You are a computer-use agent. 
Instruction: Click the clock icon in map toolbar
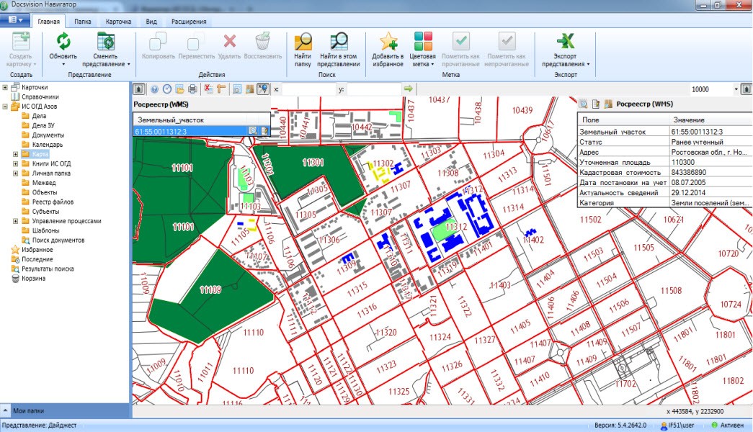pos(167,89)
